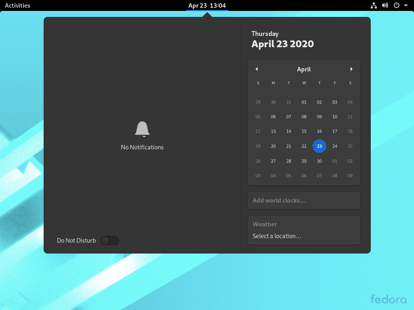The image size is (414, 310).
Task: Click Add world clocks
Action: click(304, 200)
